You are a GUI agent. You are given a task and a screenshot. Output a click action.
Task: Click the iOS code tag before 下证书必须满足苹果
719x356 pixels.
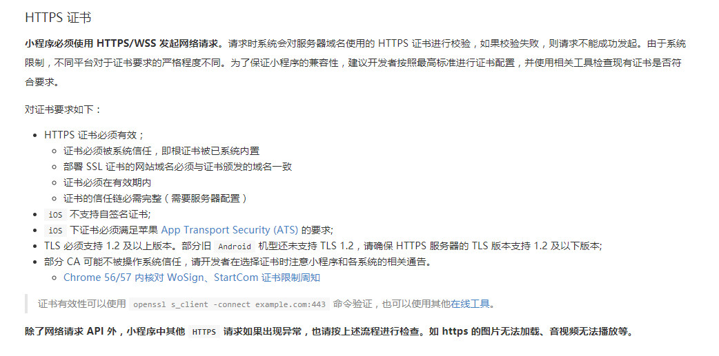[x=55, y=230]
